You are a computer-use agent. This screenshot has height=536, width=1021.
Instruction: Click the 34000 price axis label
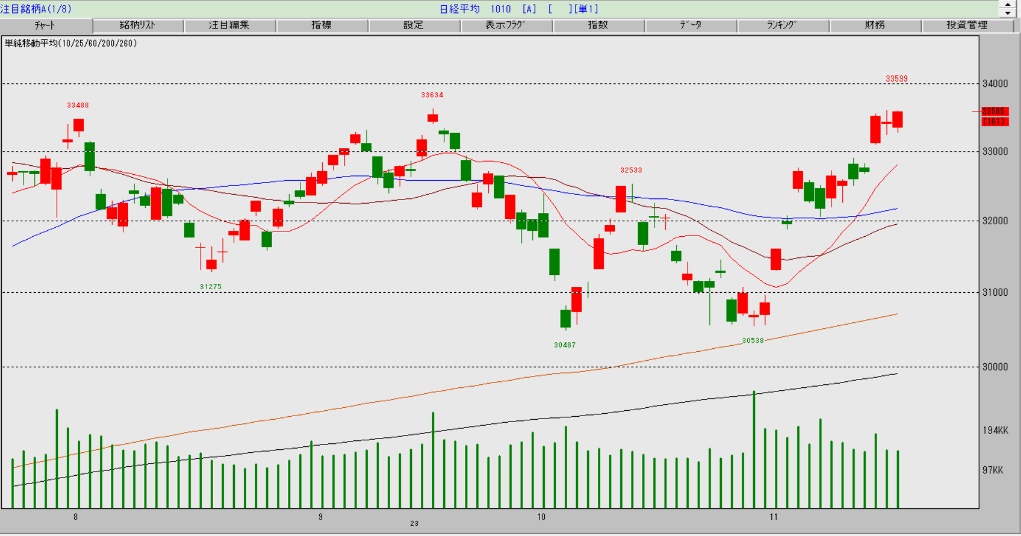coord(995,84)
